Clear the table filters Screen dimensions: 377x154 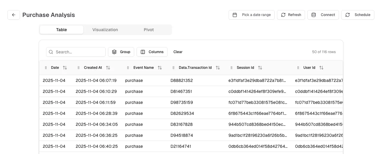click(178, 52)
